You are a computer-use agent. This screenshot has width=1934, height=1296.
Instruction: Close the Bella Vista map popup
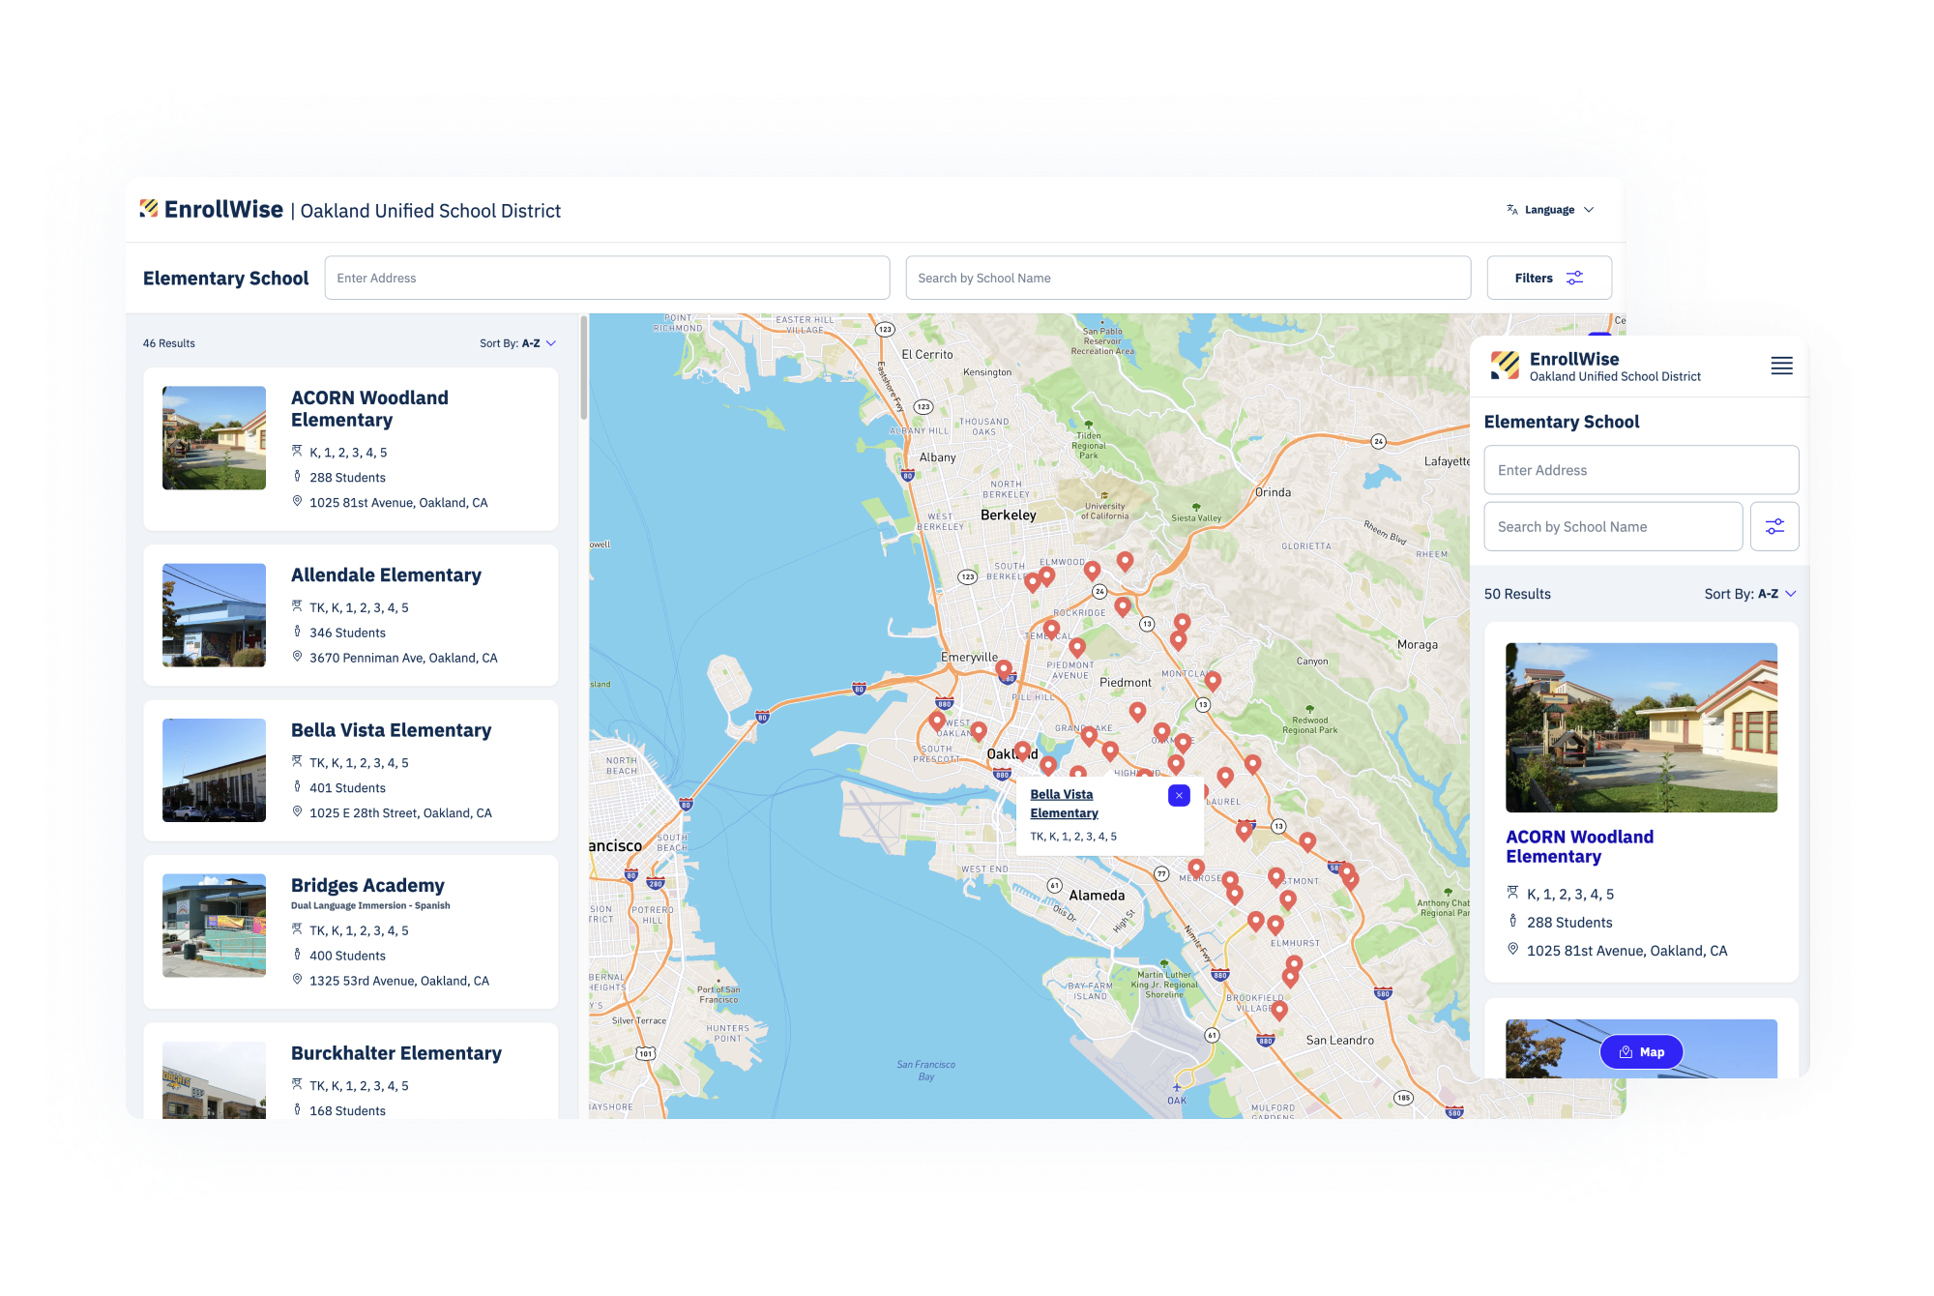(1179, 795)
